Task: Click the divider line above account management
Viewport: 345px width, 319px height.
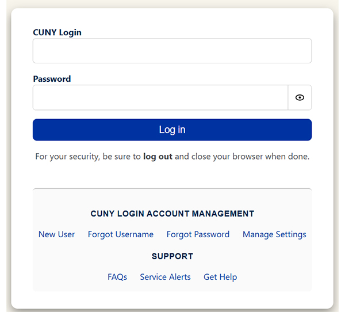Action: coord(172,189)
